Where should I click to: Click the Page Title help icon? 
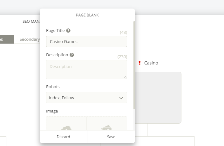[68, 31]
